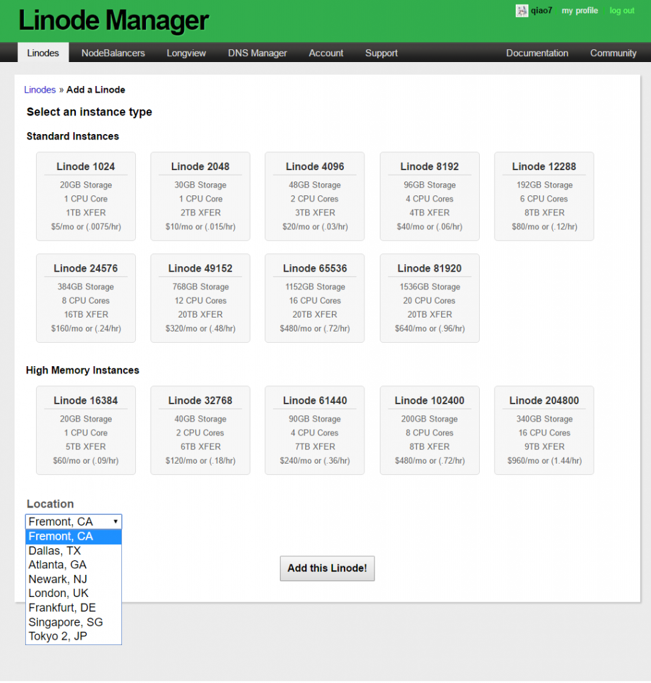Select the Linode 65536 instance card
This screenshot has width=651, height=683.
click(315, 298)
